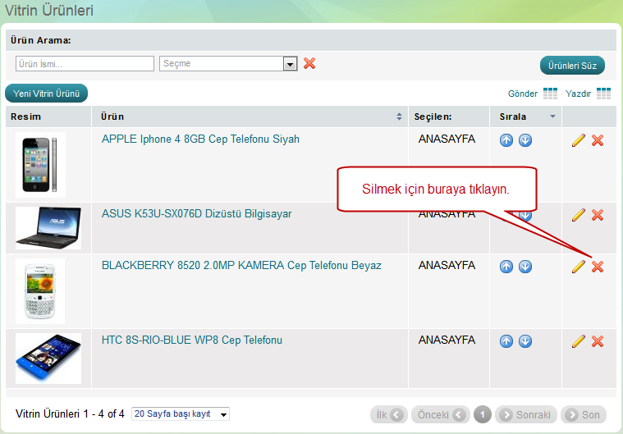Image resolution: width=623 pixels, height=434 pixels.
Task: Move APPLE Iphone 4 up in order
Action: 506,140
